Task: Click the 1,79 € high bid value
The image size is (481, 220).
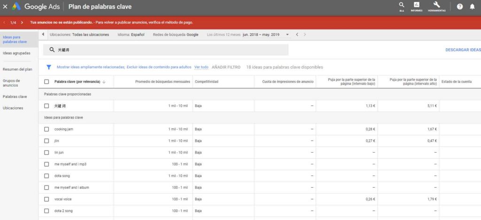Action: [x=432, y=199]
